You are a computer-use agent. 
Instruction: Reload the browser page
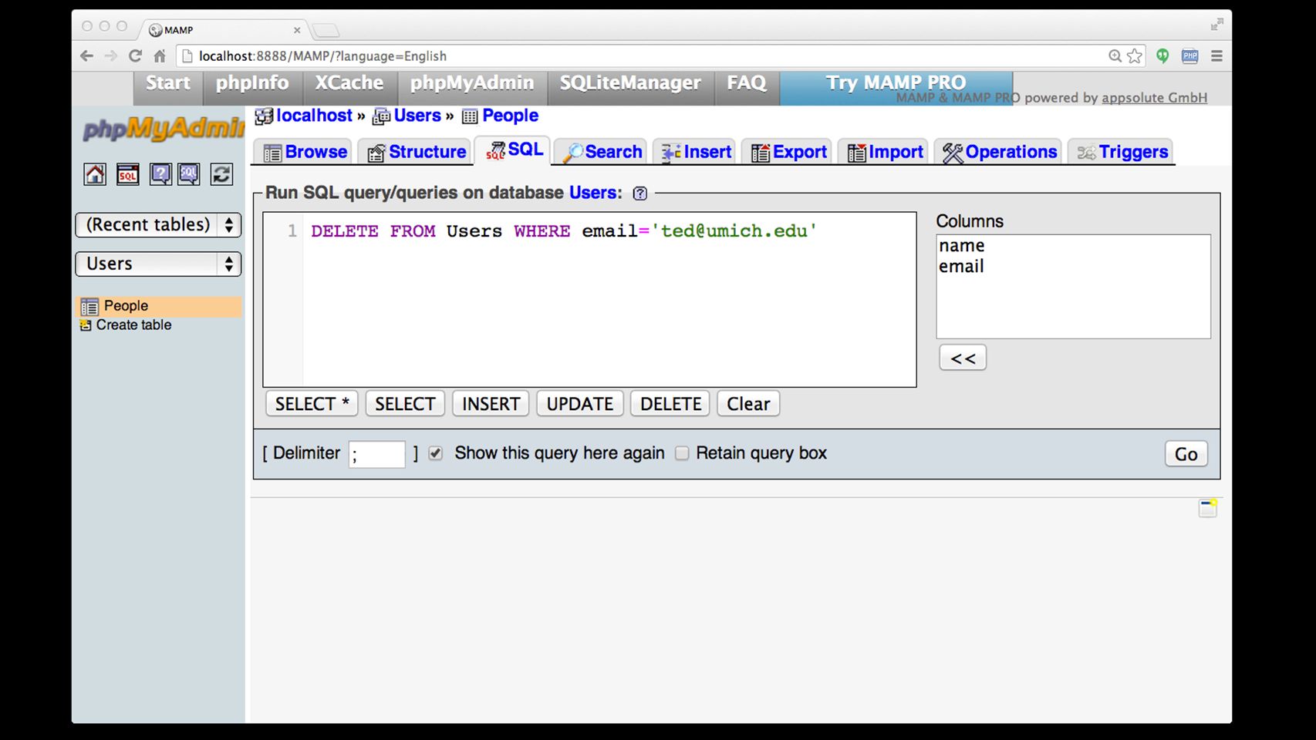(x=135, y=55)
